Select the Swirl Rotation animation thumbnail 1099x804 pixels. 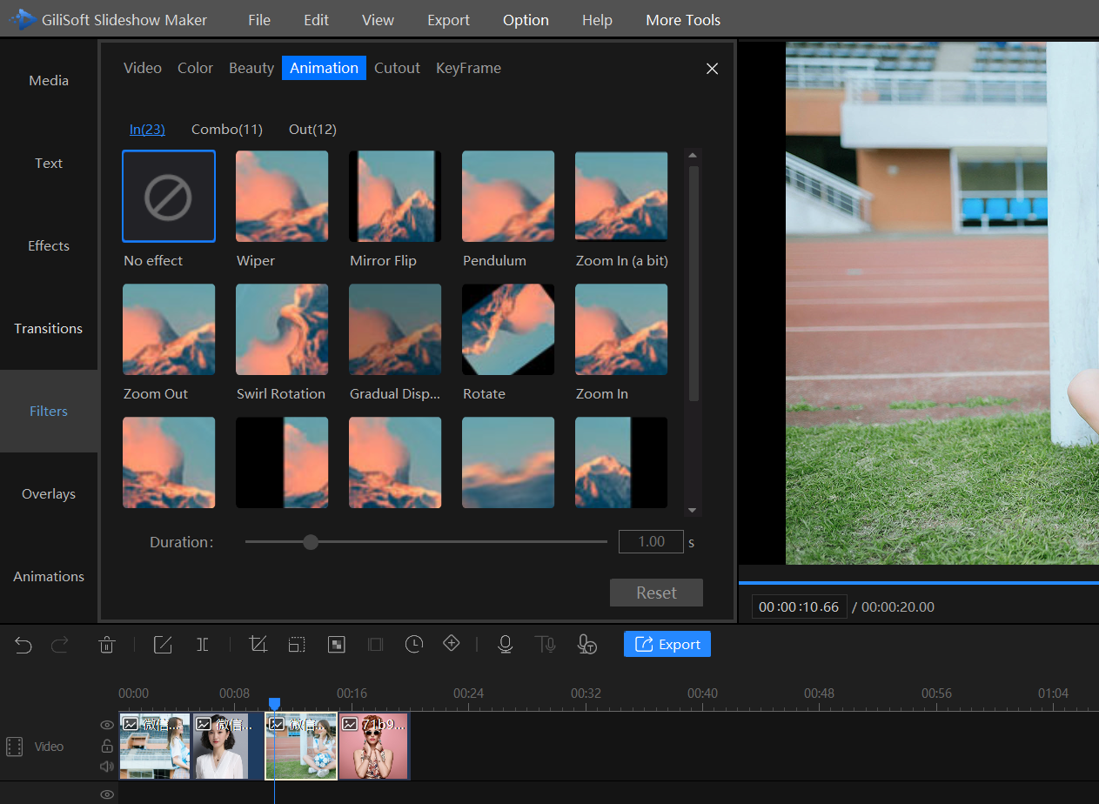282,330
